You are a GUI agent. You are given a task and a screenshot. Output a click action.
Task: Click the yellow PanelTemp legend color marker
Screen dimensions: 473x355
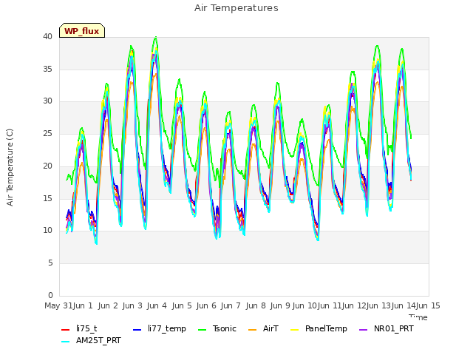pyautogui.click(x=294, y=329)
